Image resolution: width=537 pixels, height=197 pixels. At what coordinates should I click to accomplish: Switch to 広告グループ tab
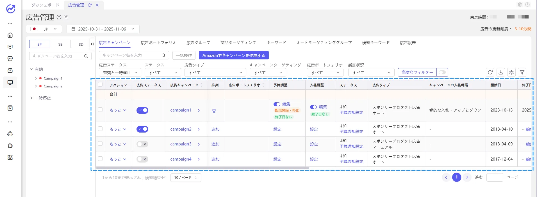tap(198, 43)
